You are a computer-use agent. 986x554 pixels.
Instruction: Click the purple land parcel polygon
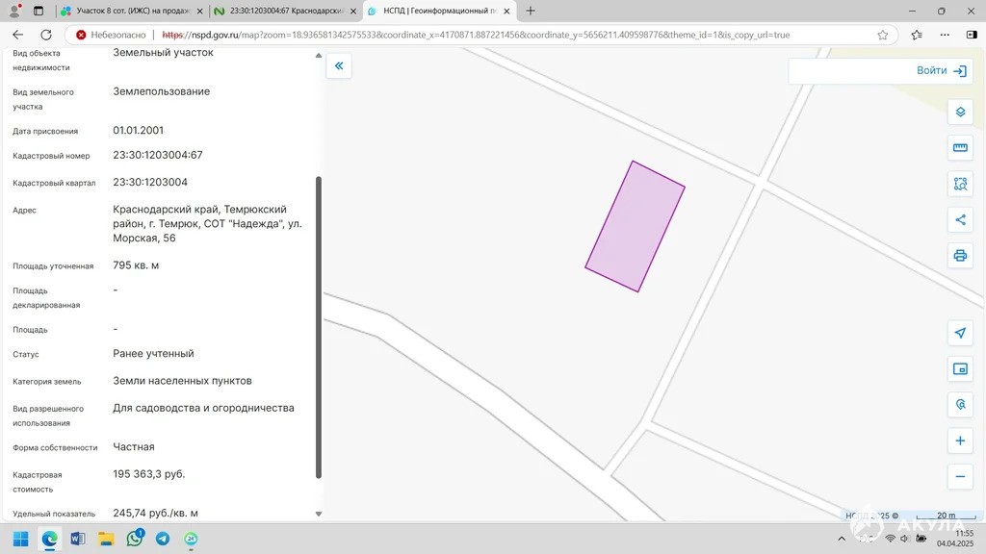tap(636, 226)
